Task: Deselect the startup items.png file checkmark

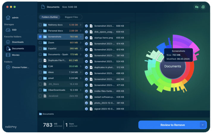Action: tap(87, 38)
